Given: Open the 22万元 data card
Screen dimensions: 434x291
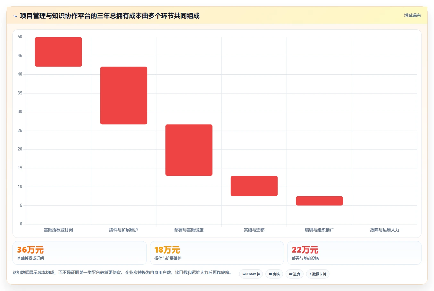Looking at the screenshot, I should click(354, 253).
